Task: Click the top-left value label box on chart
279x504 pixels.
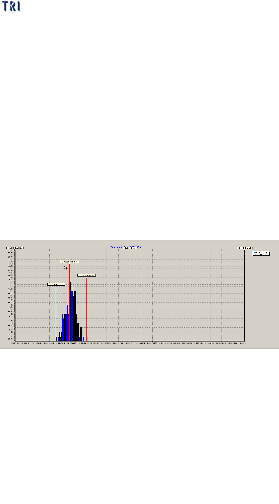Action: click(15, 248)
